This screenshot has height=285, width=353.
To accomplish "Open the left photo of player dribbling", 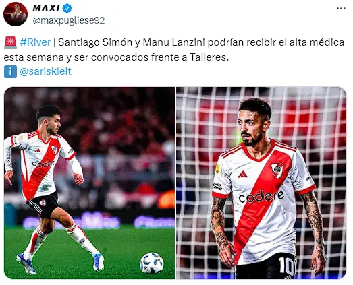I will 89,183.
